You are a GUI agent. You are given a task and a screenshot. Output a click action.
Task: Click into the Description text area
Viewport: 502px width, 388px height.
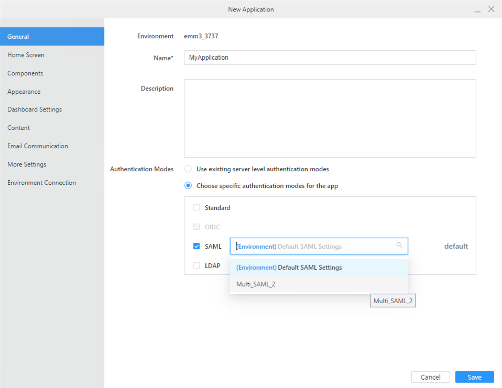(x=330, y=118)
